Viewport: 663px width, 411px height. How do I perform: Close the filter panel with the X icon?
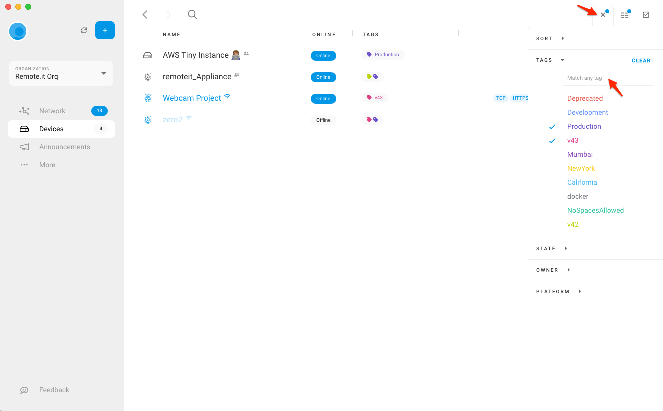[x=603, y=15]
